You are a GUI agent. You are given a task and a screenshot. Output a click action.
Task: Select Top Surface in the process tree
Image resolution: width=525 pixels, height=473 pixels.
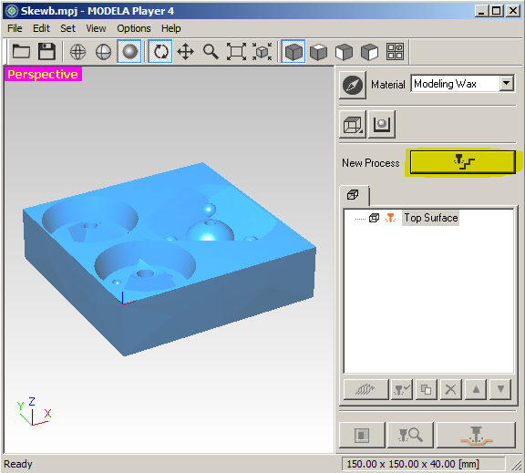[x=430, y=218]
